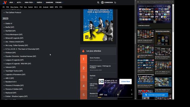The image size is (190, 107).
Task: Open Sonic Frontiers in expected games
Action: pyautogui.click(x=95, y=58)
